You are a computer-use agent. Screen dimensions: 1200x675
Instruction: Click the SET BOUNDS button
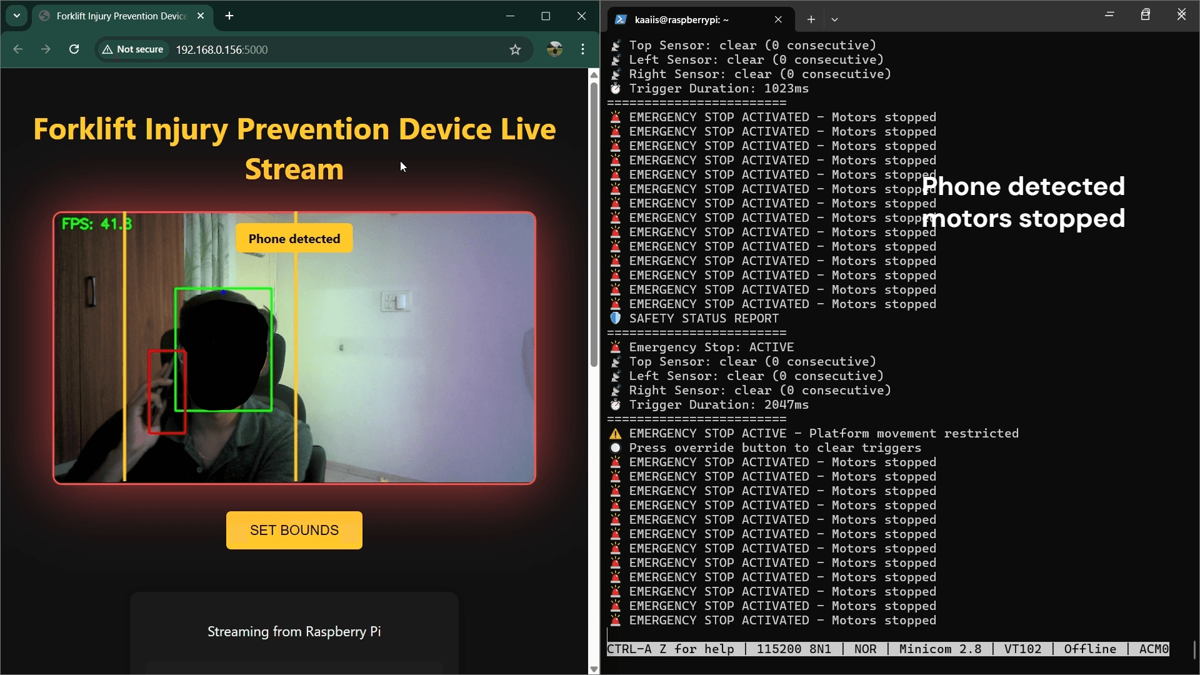[294, 530]
